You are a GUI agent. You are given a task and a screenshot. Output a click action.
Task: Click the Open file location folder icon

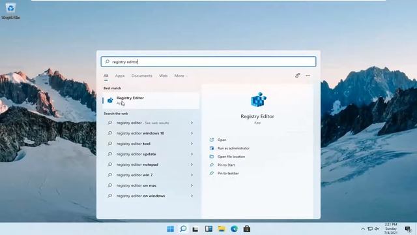[x=212, y=157]
